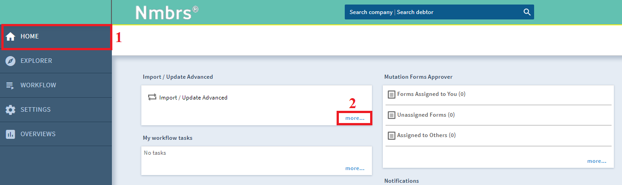Click more... in Import / Update Advanced card
The height and width of the screenshot is (185, 622).
point(355,118)
